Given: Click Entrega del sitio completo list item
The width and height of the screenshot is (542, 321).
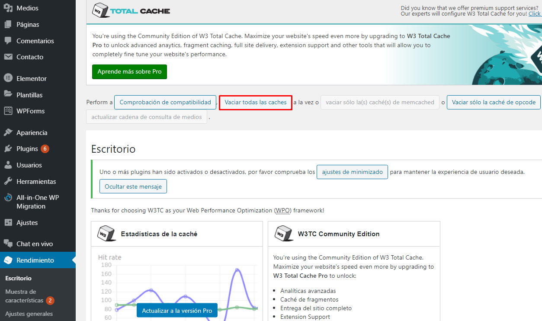Looking at the screenshot, I should (316, 308).
